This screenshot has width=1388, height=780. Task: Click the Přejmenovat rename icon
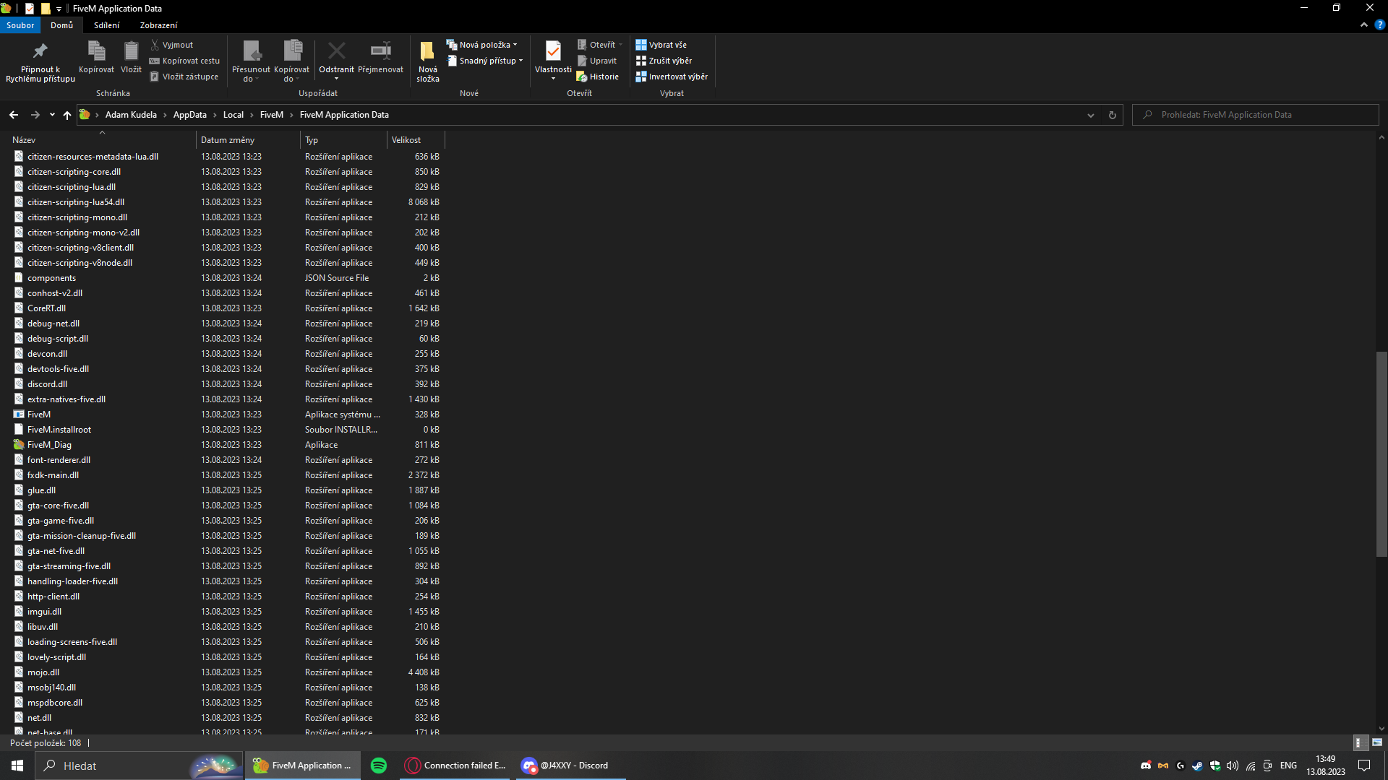pos(380,51)
